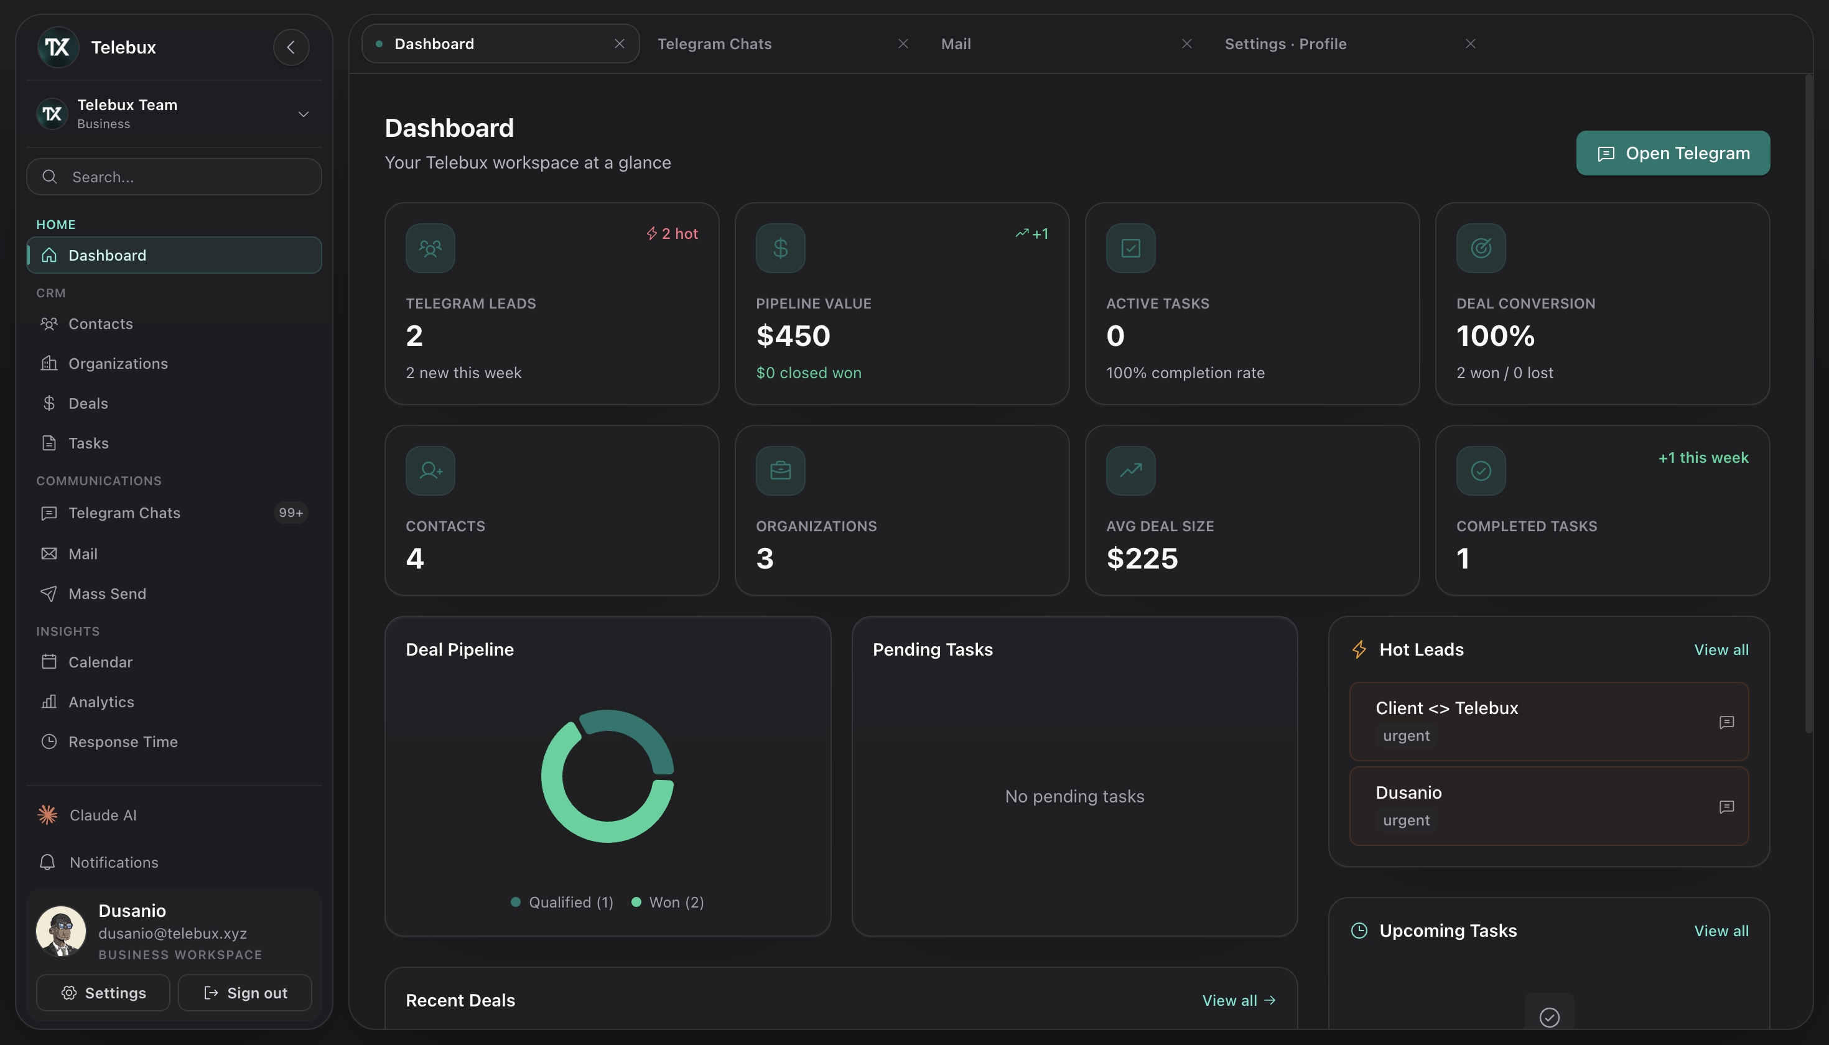Click the Contacts add-person icon
The width and height of the screenshot is (1829, 1045).
pyautogui.click(x=430, y=471)
